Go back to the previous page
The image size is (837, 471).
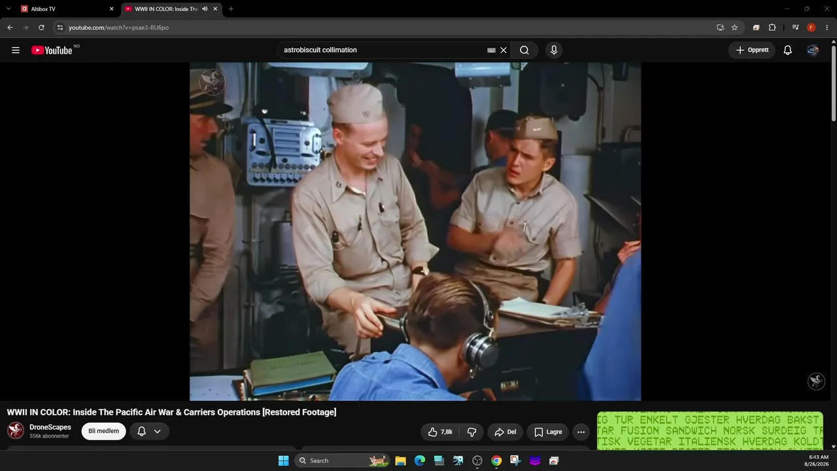[x=10, y=27]
